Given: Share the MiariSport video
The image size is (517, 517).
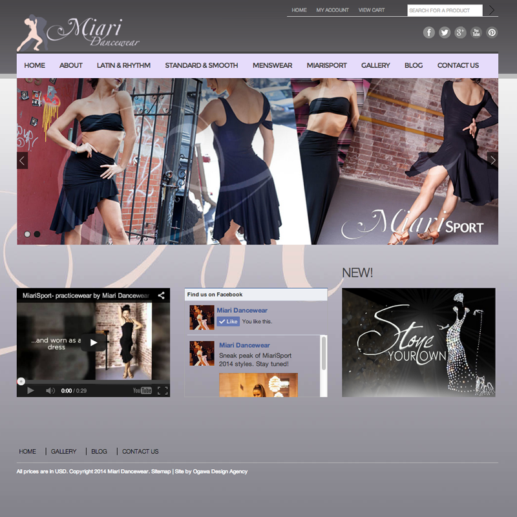Looking at the screenshot, I should 161,295.
